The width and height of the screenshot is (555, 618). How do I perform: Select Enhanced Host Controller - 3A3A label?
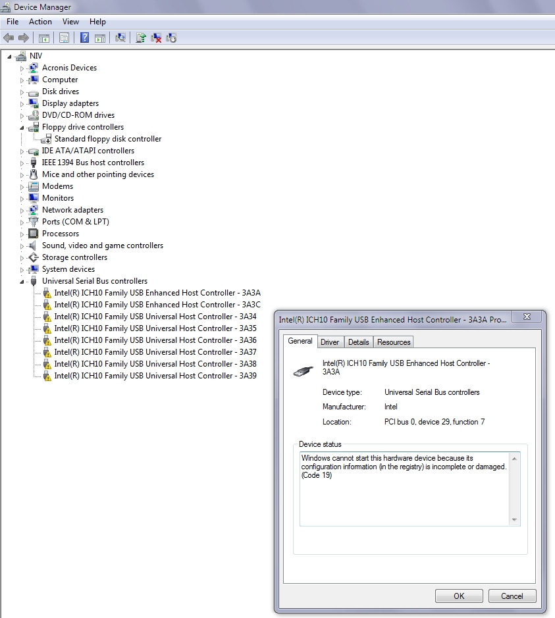pos(157,293)
